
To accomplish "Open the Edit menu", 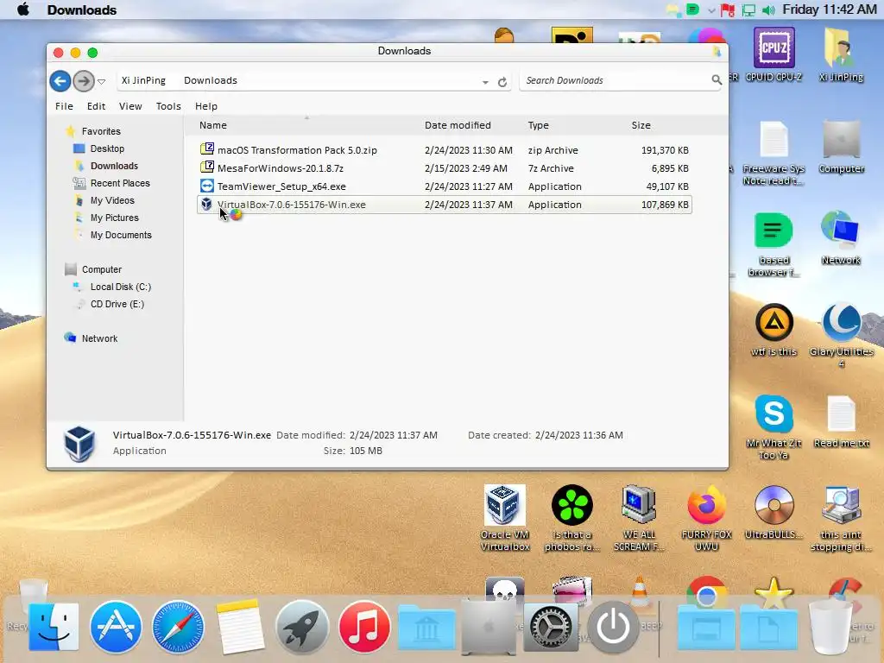I will (x=96, y=106).
